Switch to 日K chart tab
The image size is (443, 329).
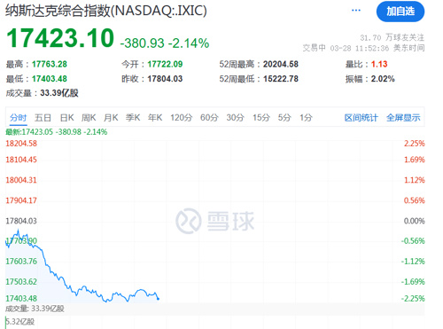(66, 118)
